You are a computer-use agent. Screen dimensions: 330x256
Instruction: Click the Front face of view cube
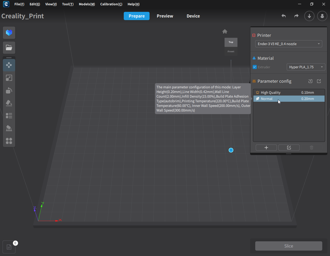coord(231,52)
